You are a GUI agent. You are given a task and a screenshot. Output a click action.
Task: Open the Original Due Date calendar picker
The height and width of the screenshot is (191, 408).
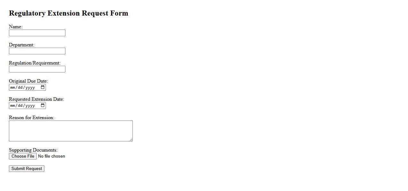pyautogui.click(x=43, y=87)
